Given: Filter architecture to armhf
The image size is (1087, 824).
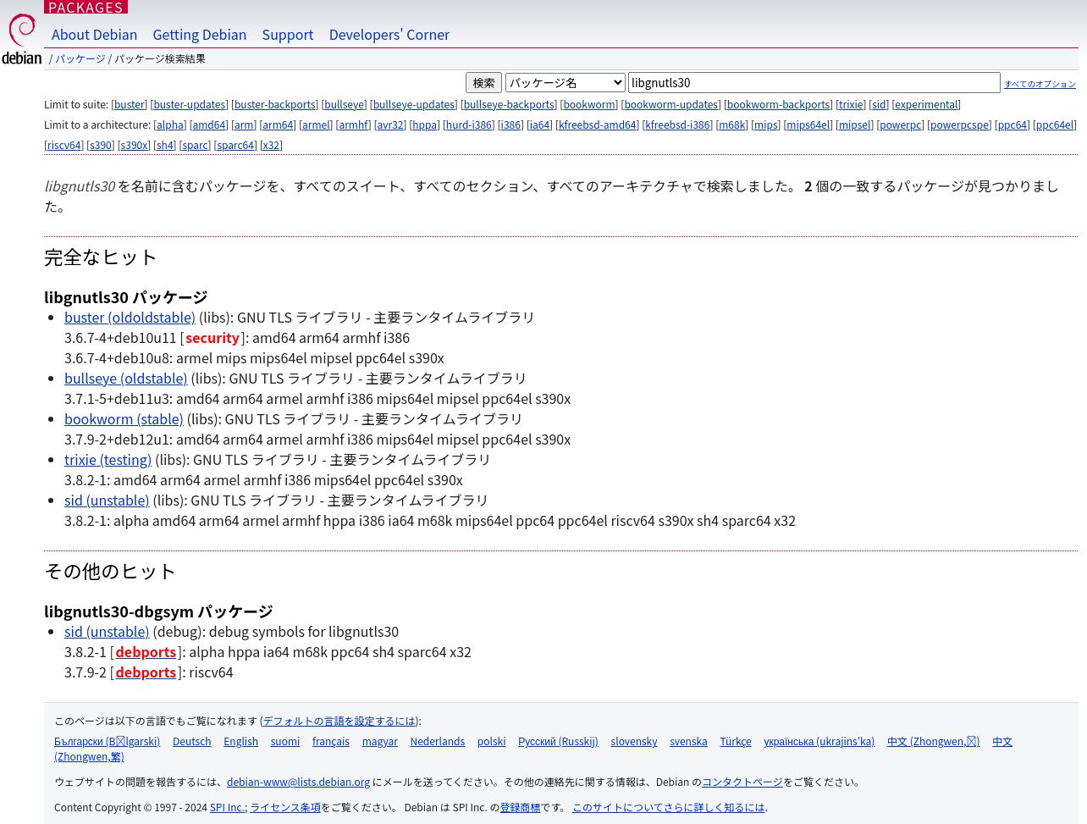Looking at the screenshot, I should (x=353, y=124).
